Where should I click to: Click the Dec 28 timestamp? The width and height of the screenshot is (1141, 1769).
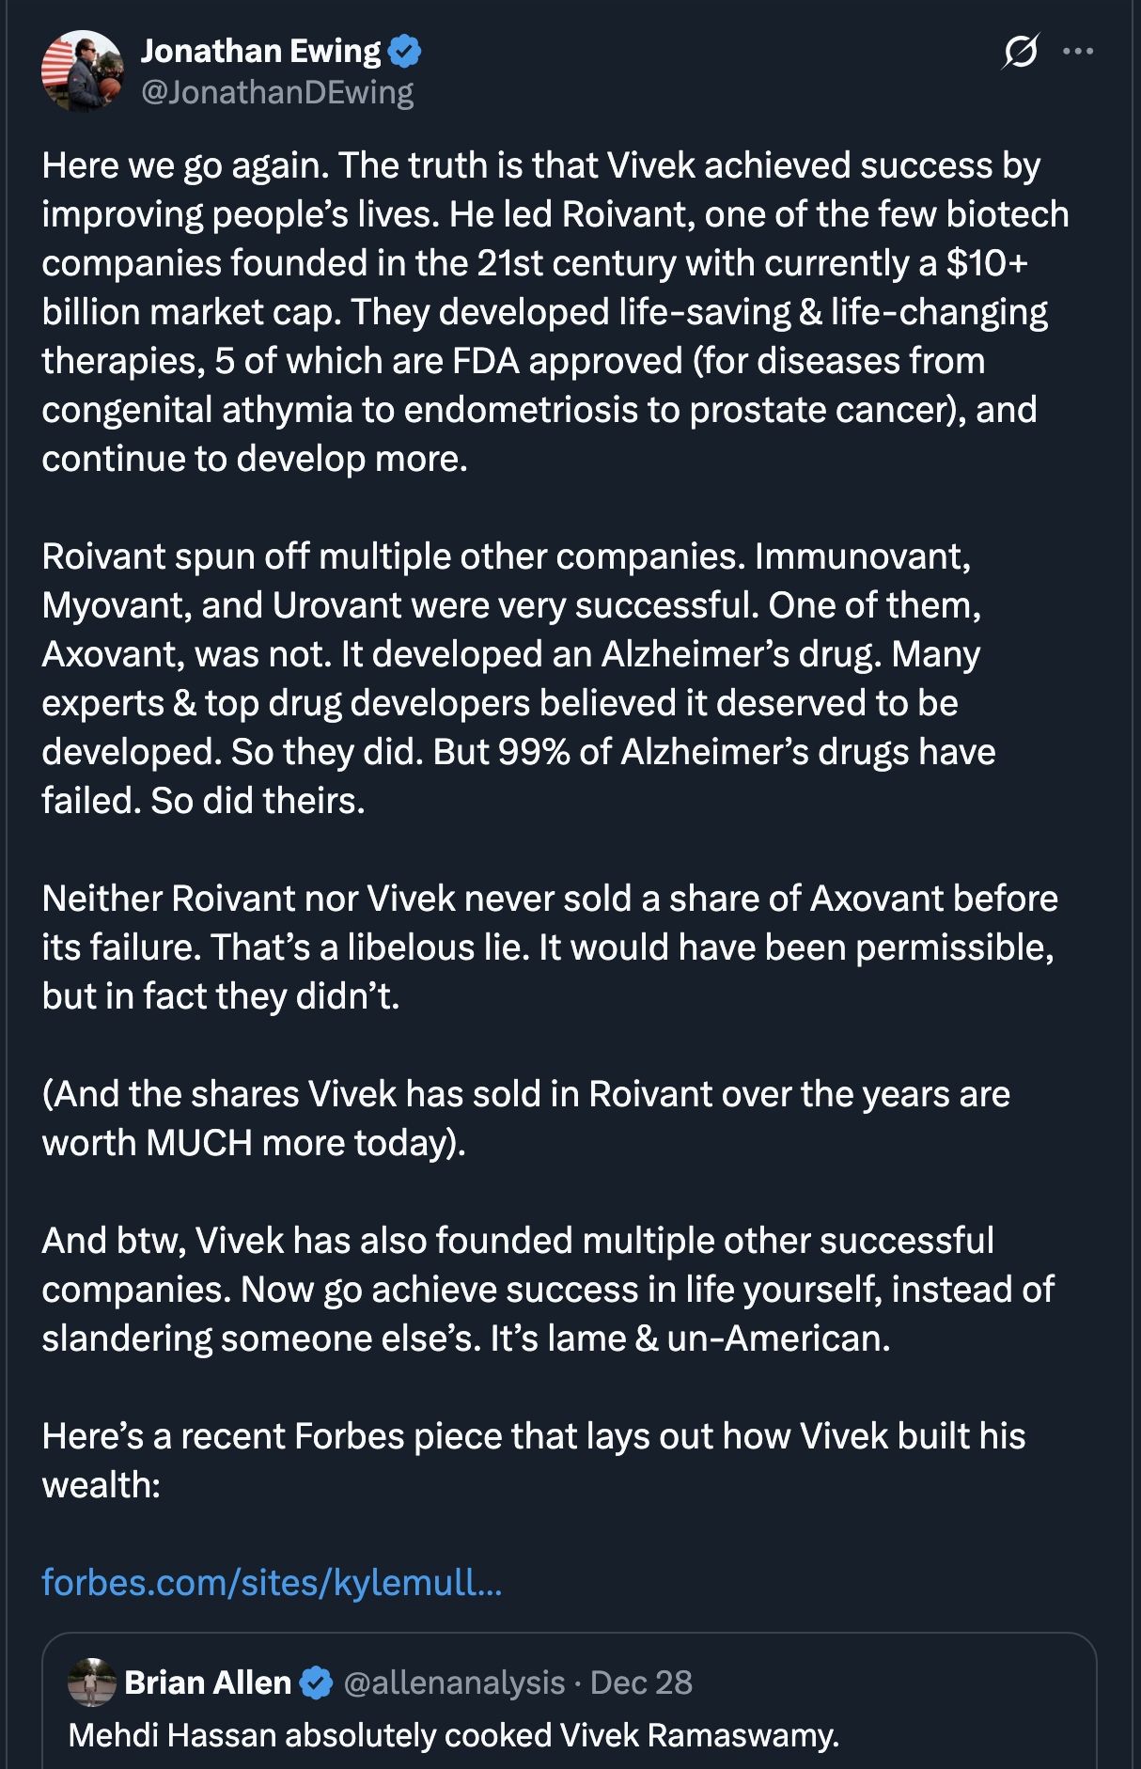641,1683
